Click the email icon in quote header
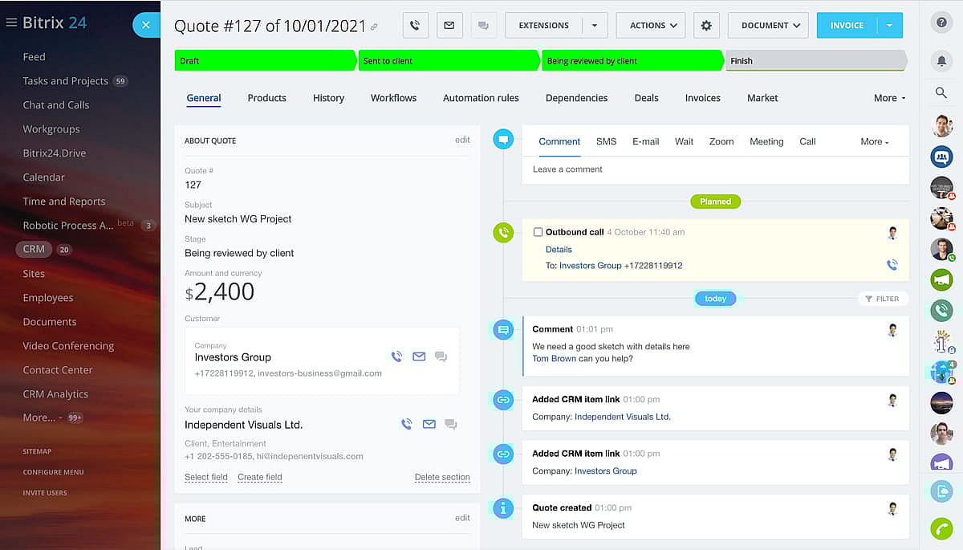Screen dimensions: 963x550 tap(449, 26)
